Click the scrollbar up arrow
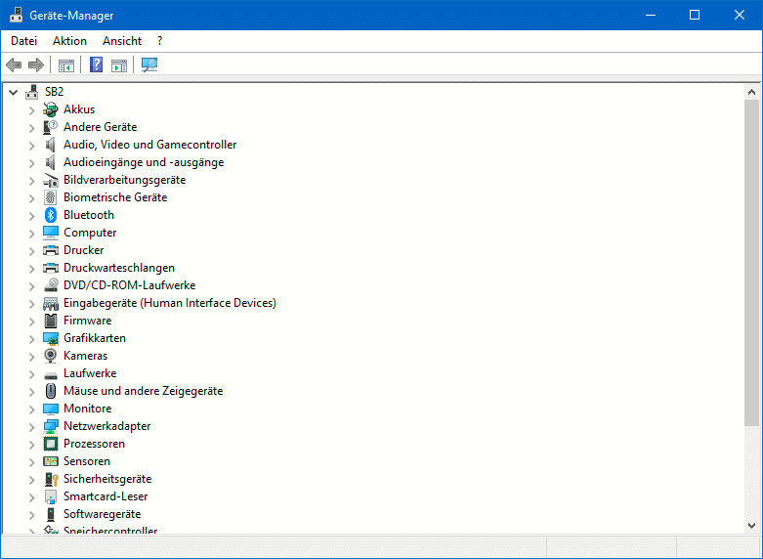This screenshot has width=763, height=559. tap(751, 92)
